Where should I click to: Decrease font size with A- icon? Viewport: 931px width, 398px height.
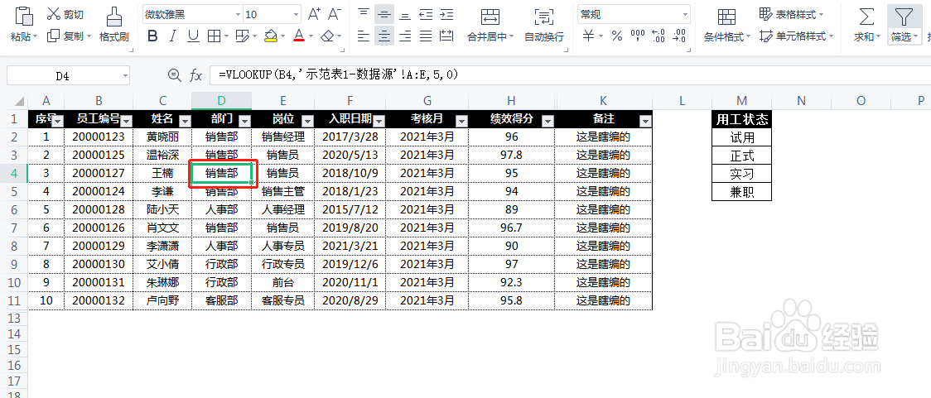[335, 13]
